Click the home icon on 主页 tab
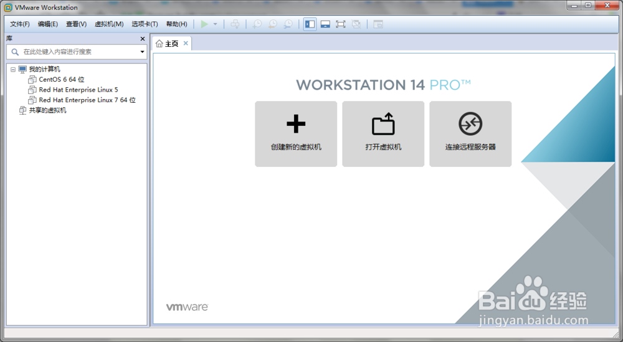The height and width of the screenshot is (342, 623). (x=159, y=44)
